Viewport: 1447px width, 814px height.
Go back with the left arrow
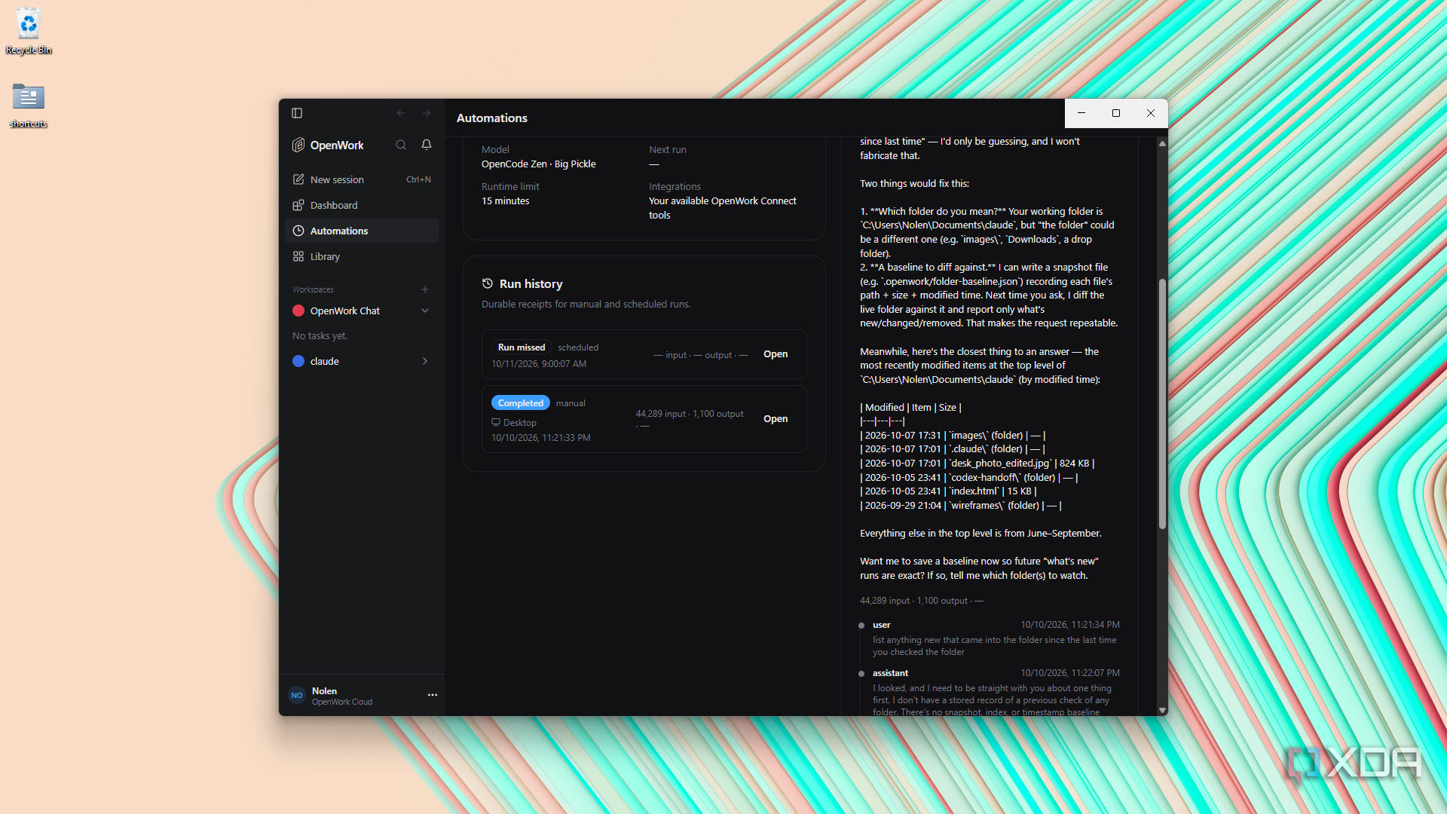[x=401, y=113]
